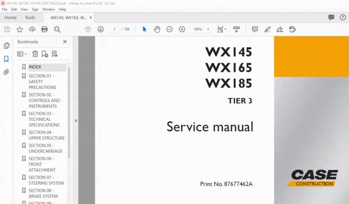Click the Save file icon
The height and width of the screenshot is (204, 349).
[7, 29]
